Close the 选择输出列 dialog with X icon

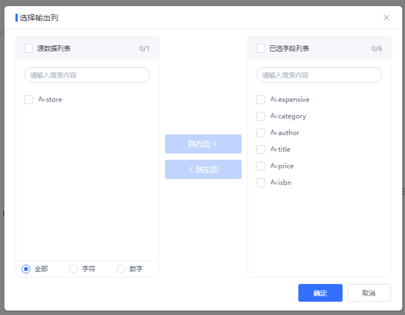click(386, 18)
